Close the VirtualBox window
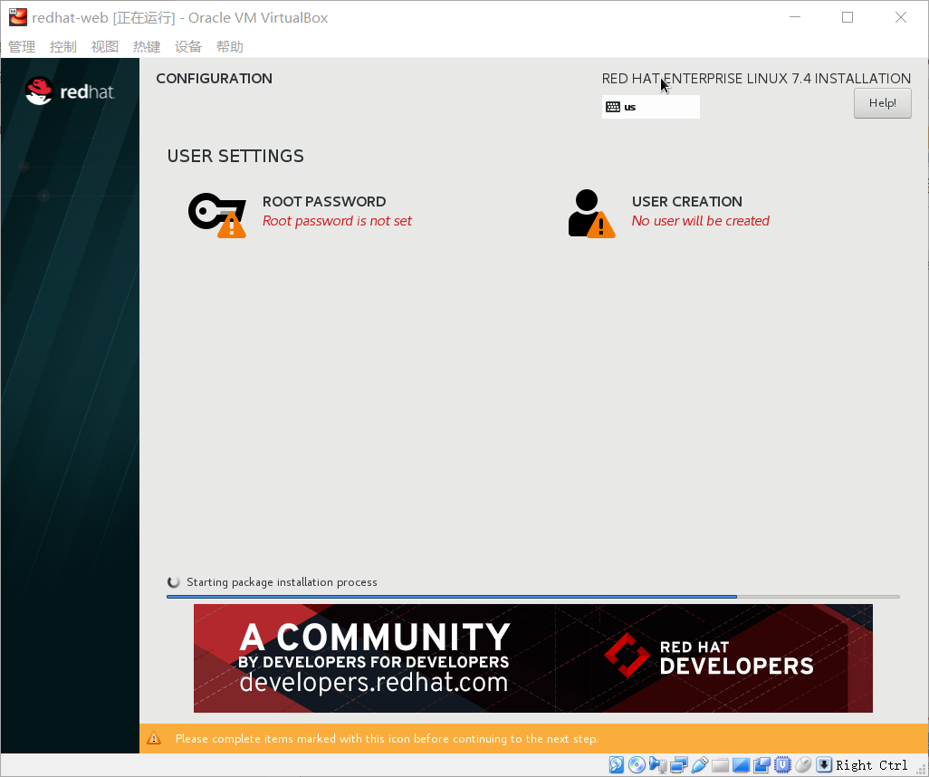The width and height of the screenshot is (929, 777). tap(901, 17)
